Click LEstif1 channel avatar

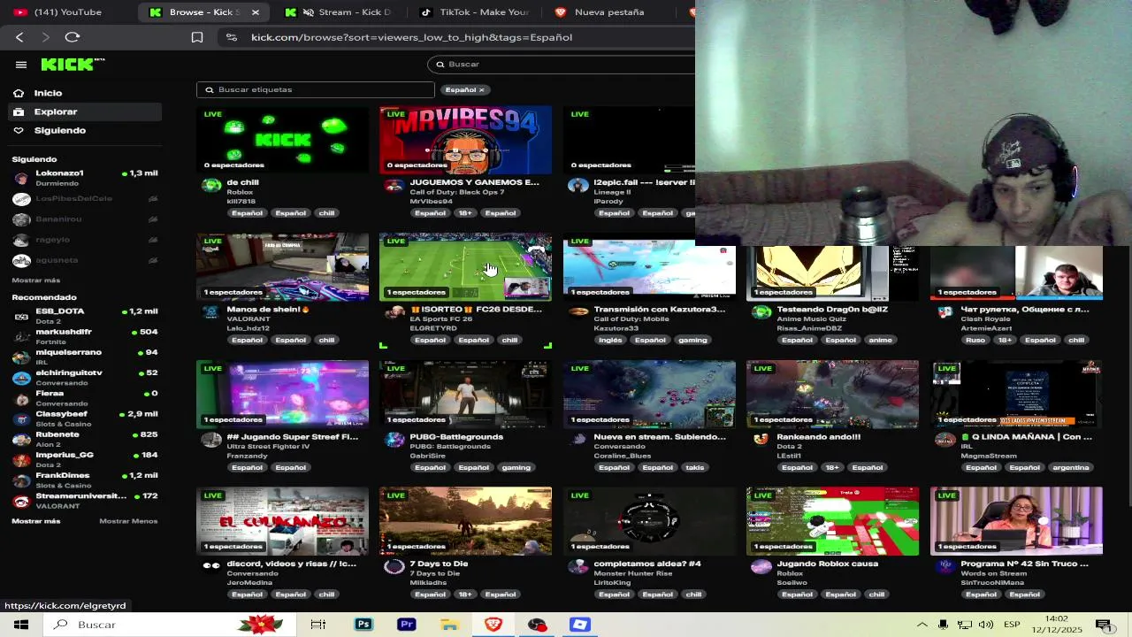coord(761,440)
